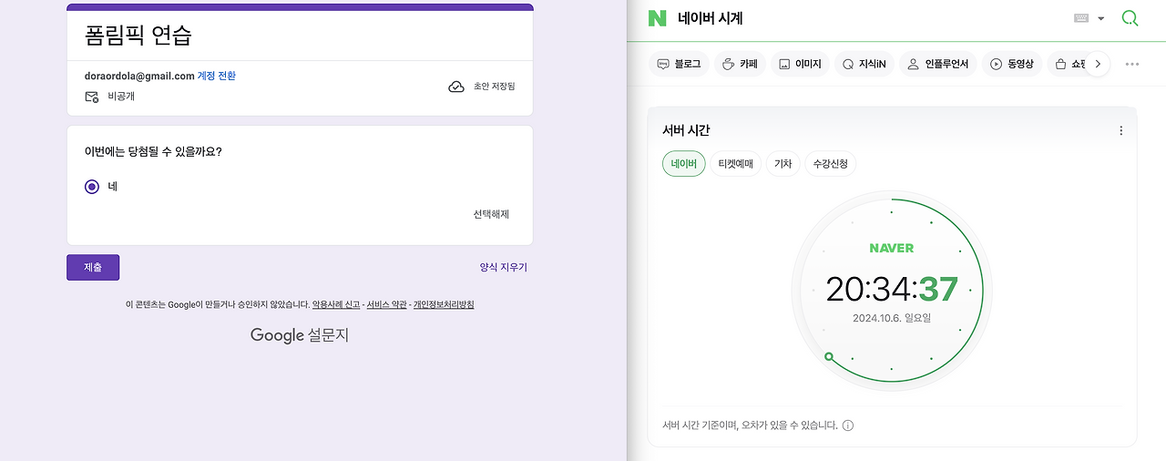Click 선택해제 to clear selection
This screenshot has width=1166, height=461.
(491, 214)
